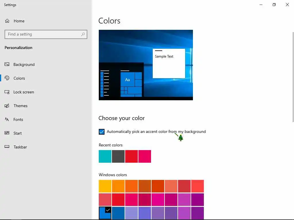This screenshot has height=220, width=294.
Task: Click the Home house icon
Action: (x=7, y=21)
